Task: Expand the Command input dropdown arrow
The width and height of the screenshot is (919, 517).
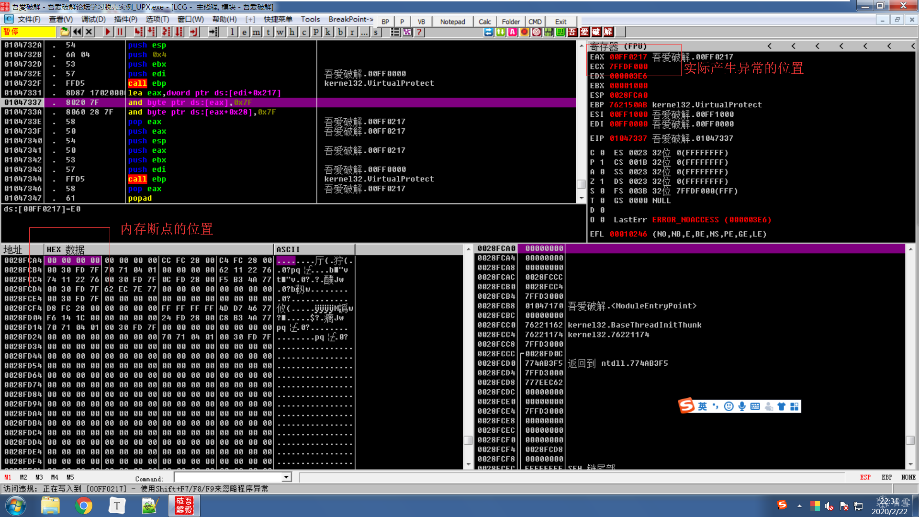Action: coord(286,477)
